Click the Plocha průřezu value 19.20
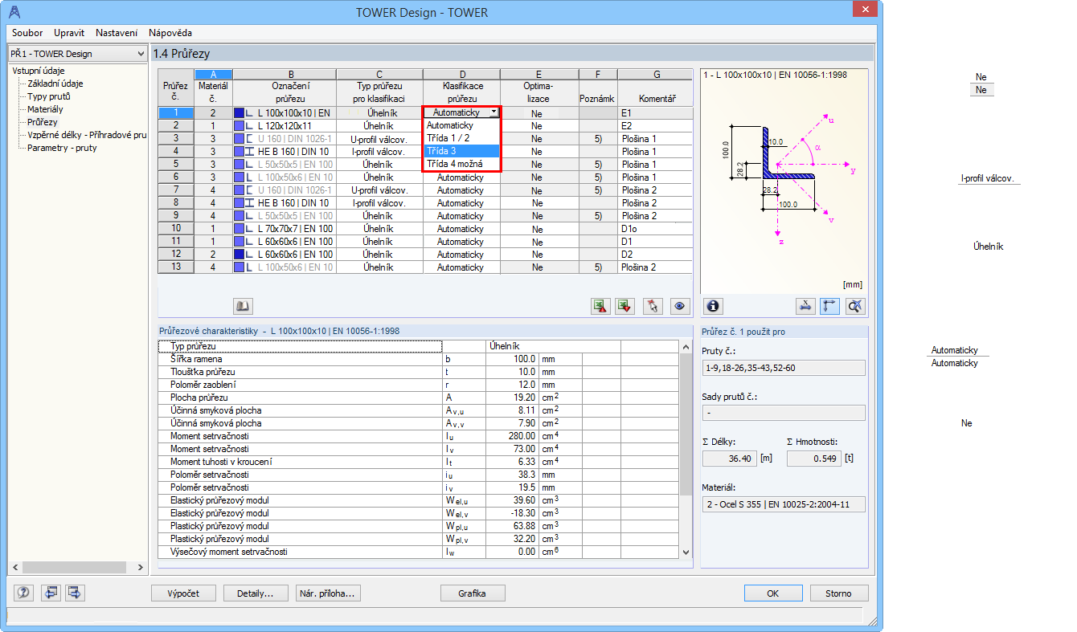This screenshot has height=632, width=1077. point(512,398)
